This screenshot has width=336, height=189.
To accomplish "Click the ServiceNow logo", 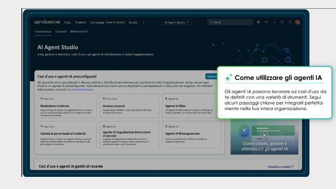I will tap(47, 22).
